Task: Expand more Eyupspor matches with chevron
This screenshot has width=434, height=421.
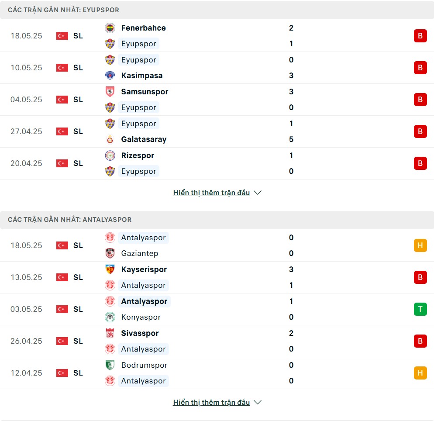Action: [x=258, y=193]
